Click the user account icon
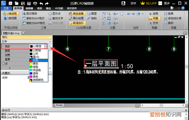The width and height of the screenshot is (189, 120). tap(123, 3)
